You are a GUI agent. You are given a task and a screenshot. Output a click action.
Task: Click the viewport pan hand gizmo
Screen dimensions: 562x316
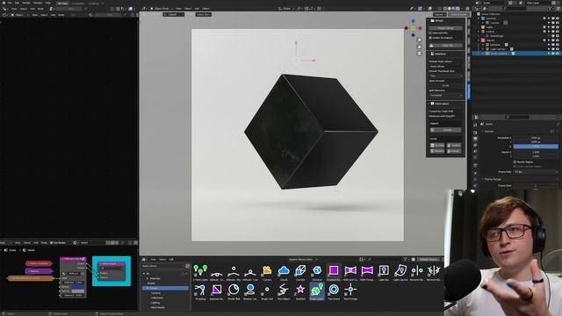point(420,47)
